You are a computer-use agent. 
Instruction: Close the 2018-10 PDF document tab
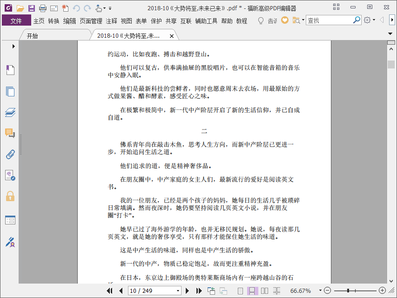coord(172,36)
